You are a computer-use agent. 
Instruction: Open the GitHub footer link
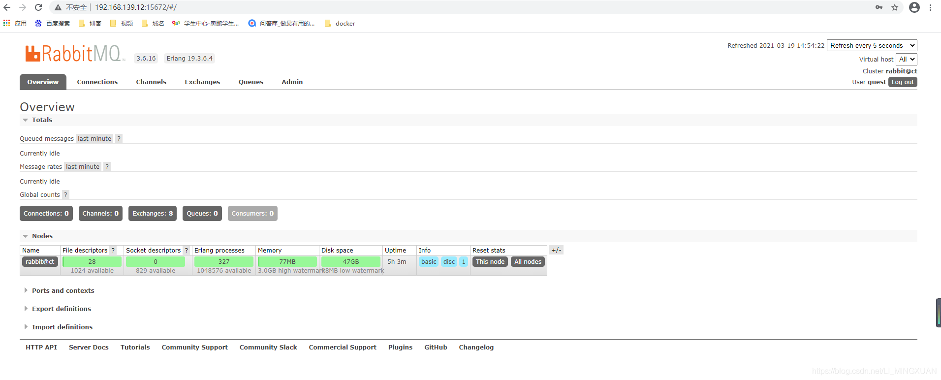tap(436, 347)
